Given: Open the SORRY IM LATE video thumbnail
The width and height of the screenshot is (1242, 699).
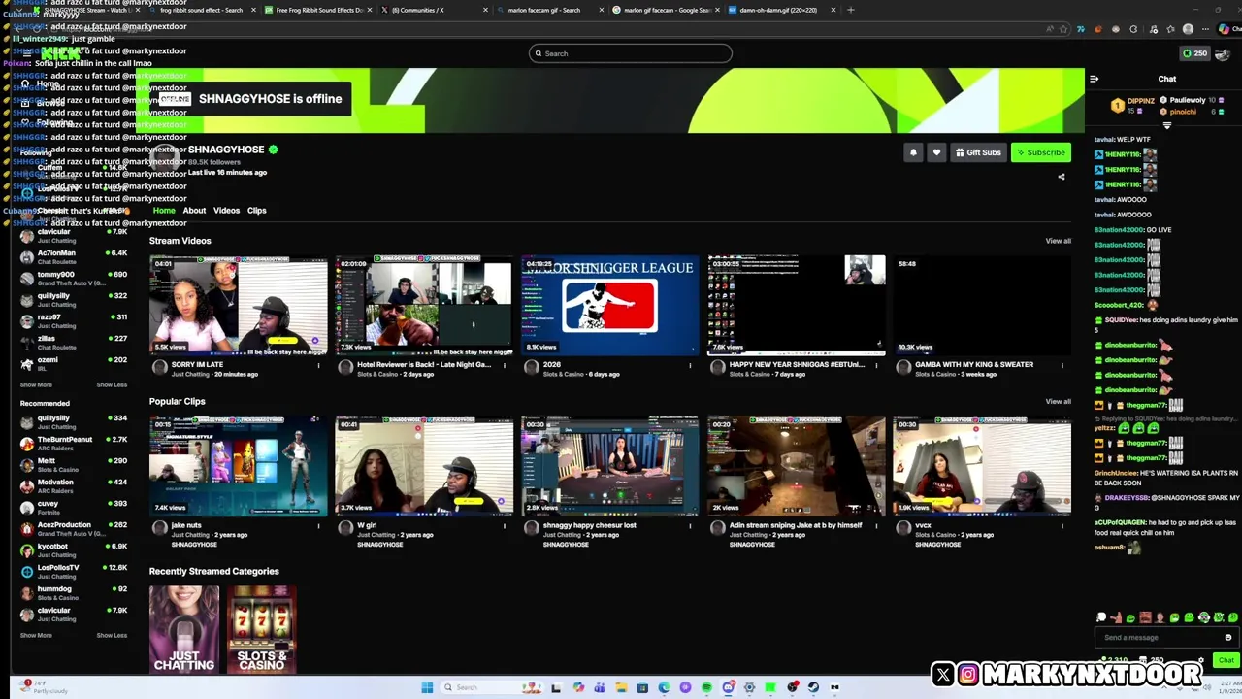Looking at the screenshot, I should pyautogui.click(x=239, y=305).
